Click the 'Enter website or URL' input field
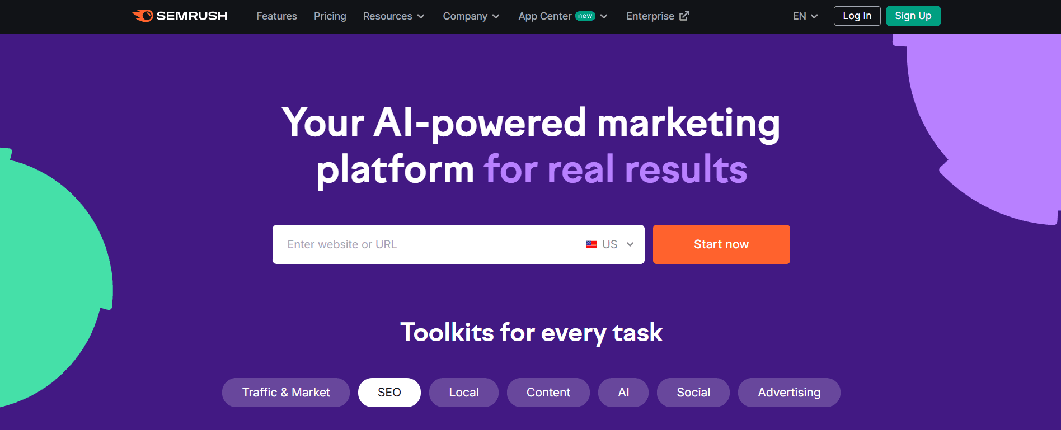1061x430 pixels. (x=423, y=244)
